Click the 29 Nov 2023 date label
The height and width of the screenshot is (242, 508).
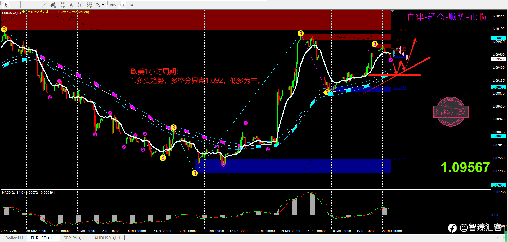(10, 231)
